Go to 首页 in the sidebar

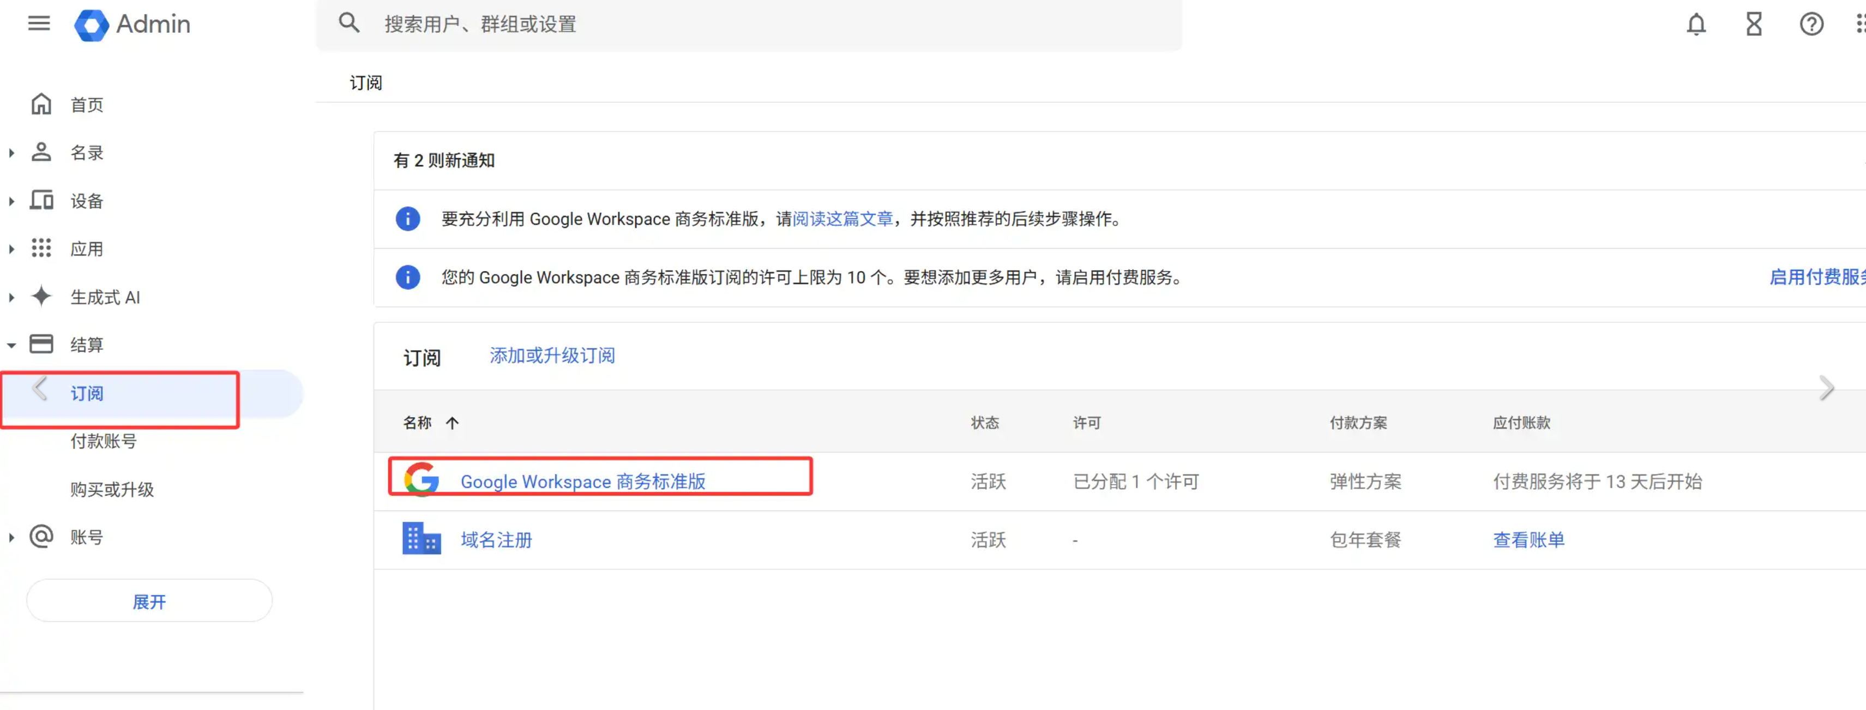click(x=87, y=105)
